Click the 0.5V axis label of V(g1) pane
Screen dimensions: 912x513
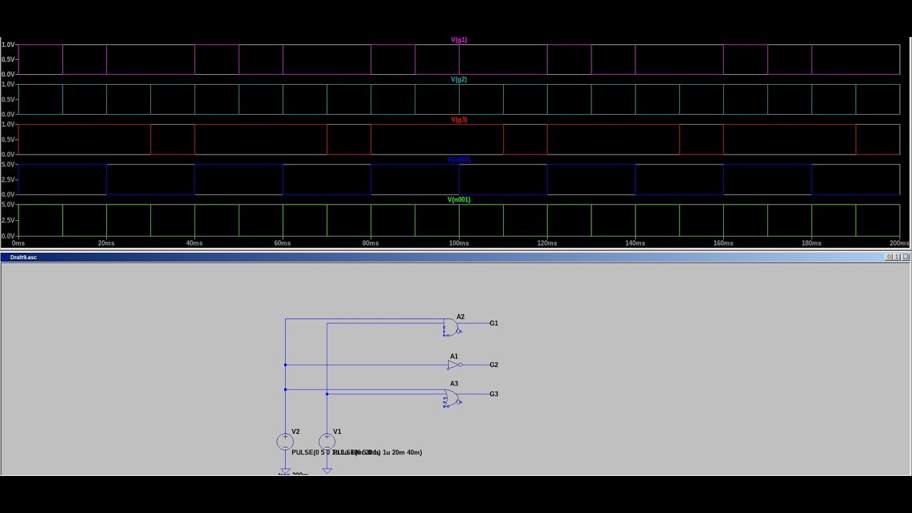coord(8,59)
